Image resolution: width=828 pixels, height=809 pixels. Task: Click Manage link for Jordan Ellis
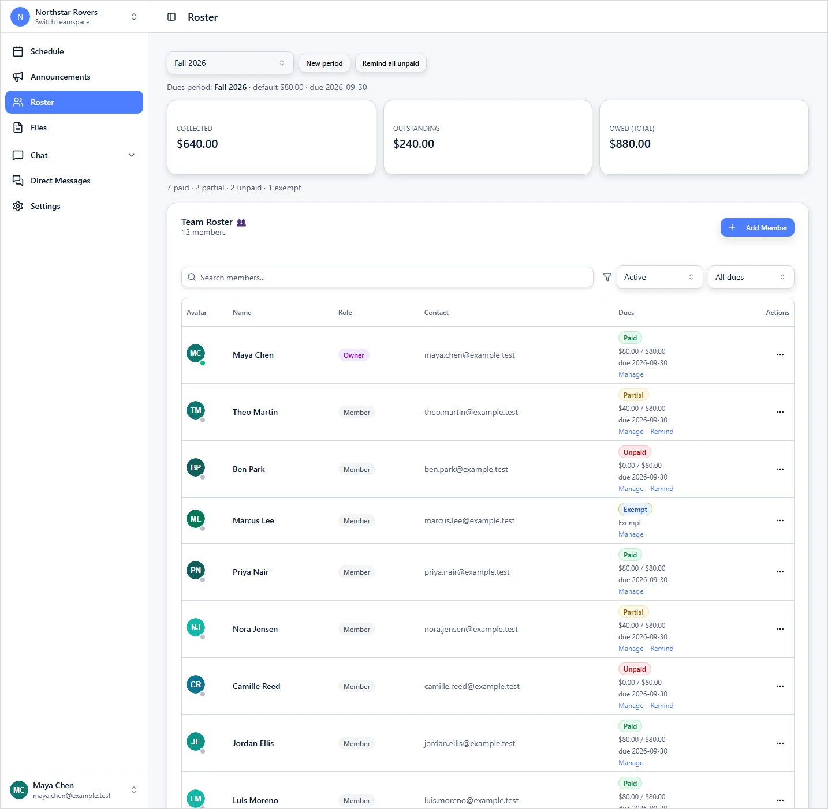click(x=631, y=763)
